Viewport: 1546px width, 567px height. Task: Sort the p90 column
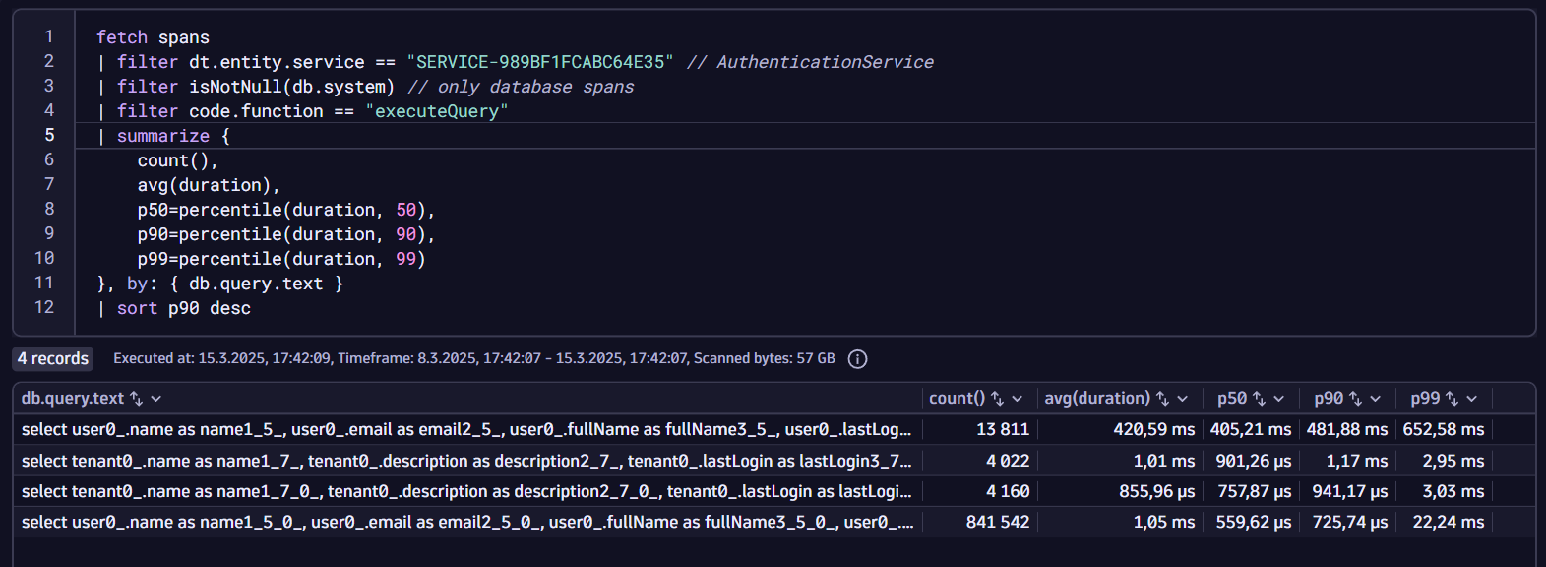tap(1355, 399)
